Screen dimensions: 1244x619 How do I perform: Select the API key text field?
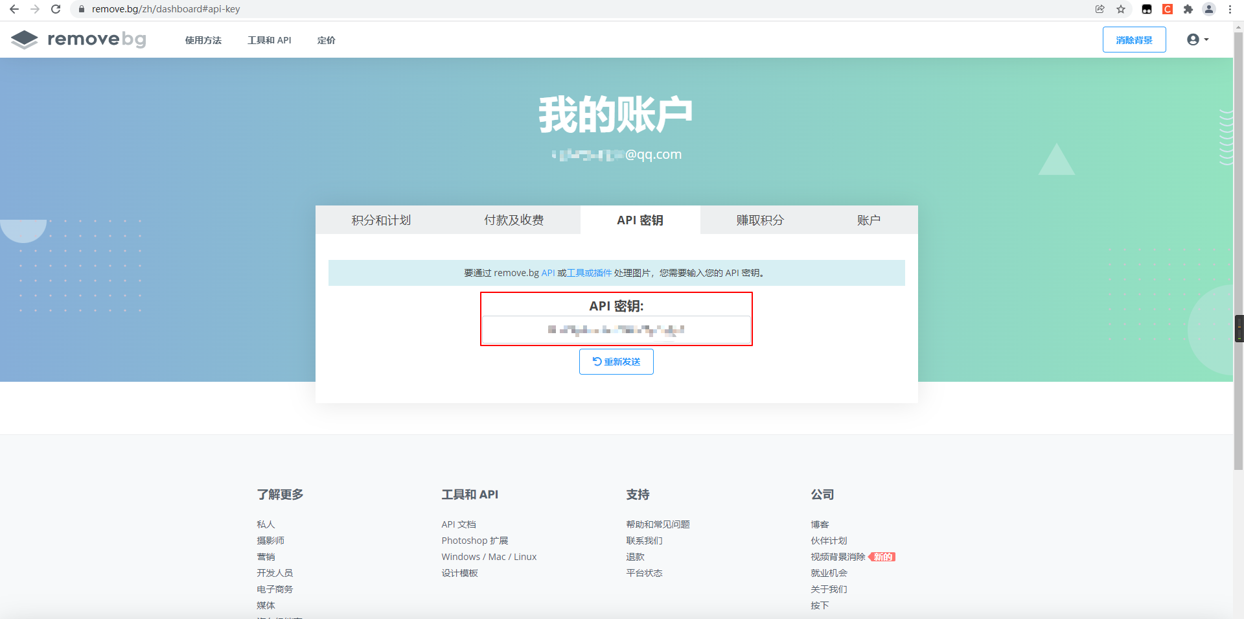point(616,330)
